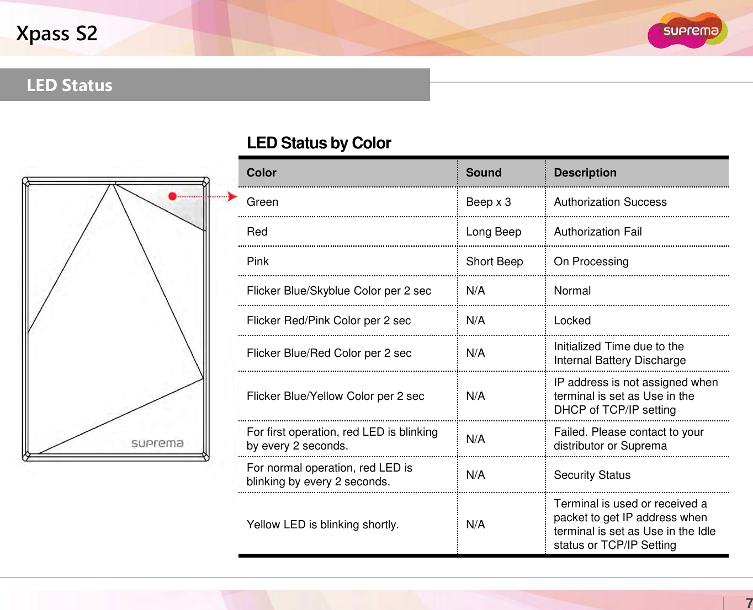Click N/A in the first operation row

point(475,439)
